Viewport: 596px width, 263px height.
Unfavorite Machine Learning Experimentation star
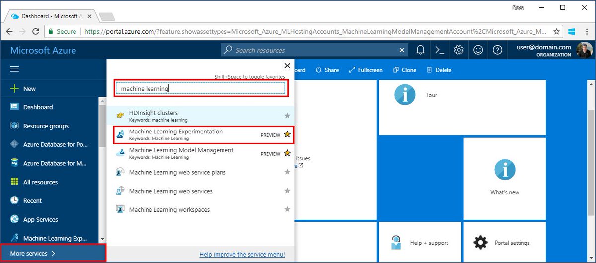pos(287,134)
